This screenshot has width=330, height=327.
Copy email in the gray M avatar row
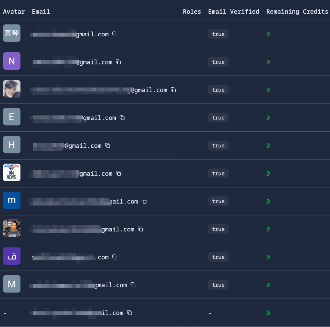pyautogui.click(x=133, y=285)
